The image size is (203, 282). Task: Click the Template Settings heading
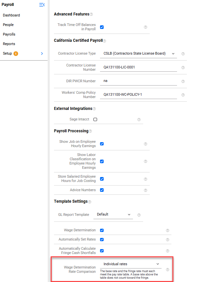pyautogui.click(x=71, y=201)
